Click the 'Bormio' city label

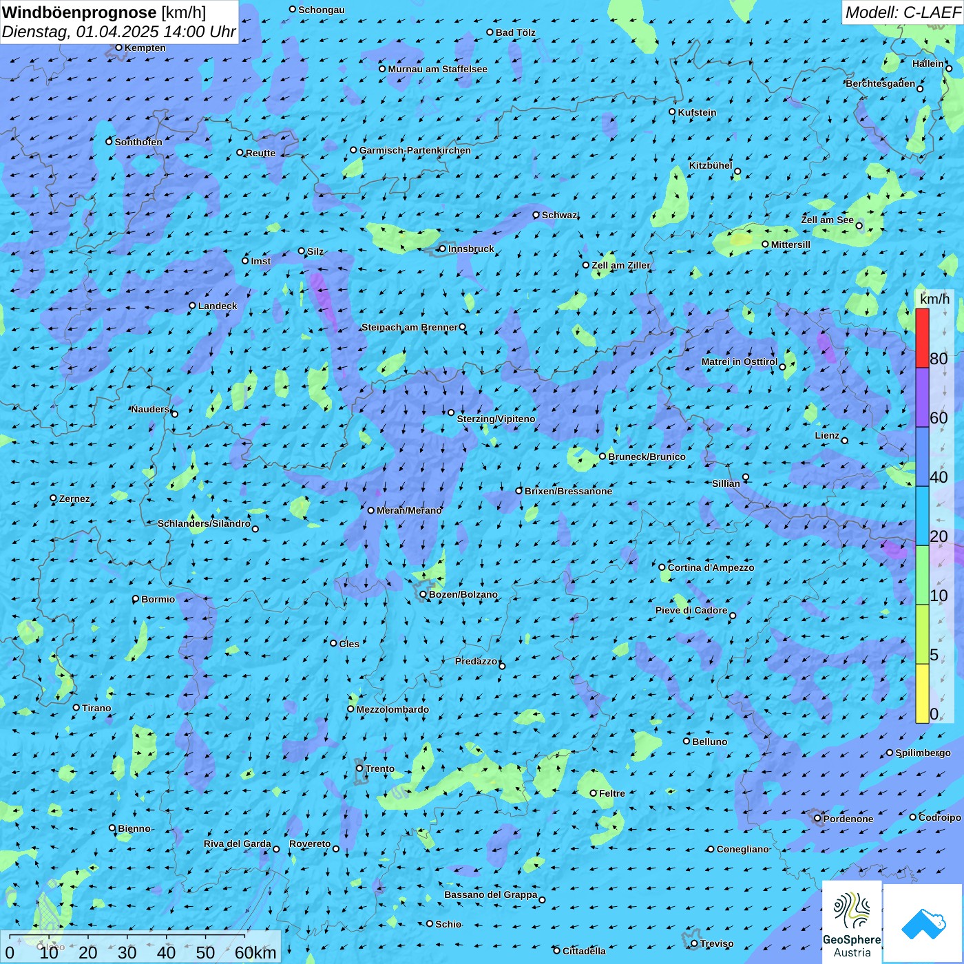158,599
